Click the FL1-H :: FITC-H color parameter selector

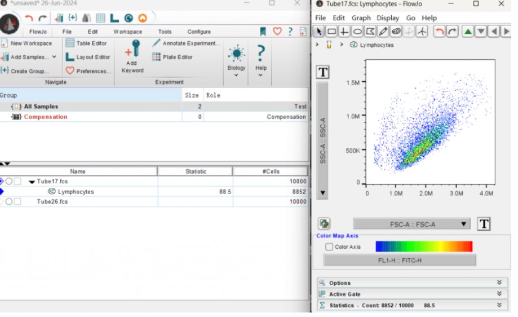(x=400, y=261)
